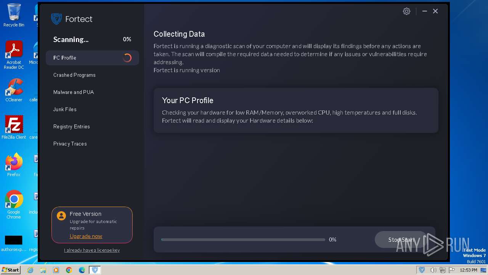Open FileZilla Client desktop shortcut
Viewport: 488px width, 275px height.
click(x=14, y=128)
